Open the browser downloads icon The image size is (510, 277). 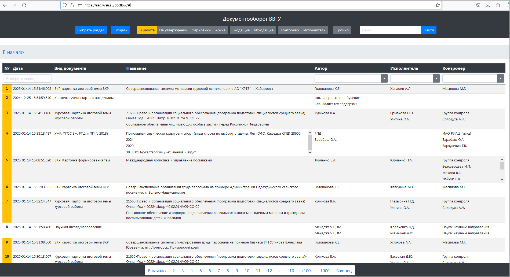point(488,5)
